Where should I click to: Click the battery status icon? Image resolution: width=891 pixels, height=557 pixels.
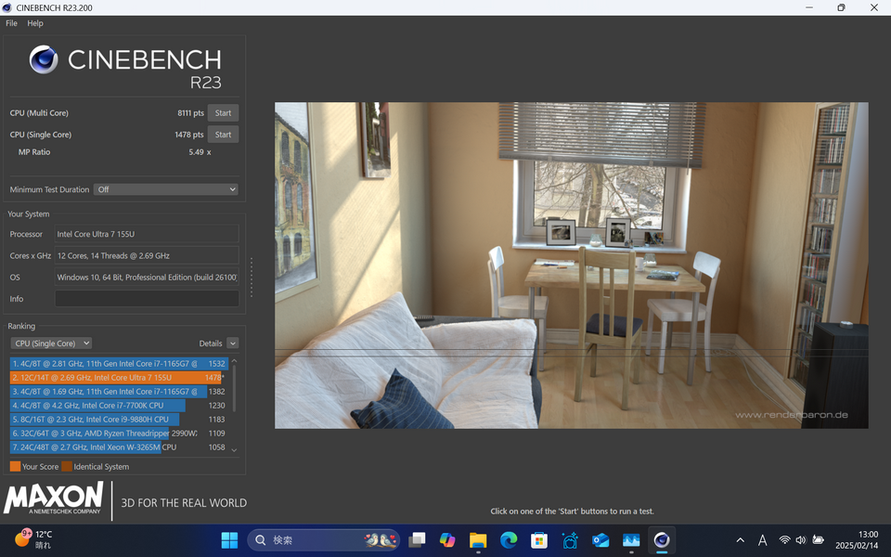[x=819, y=540]
